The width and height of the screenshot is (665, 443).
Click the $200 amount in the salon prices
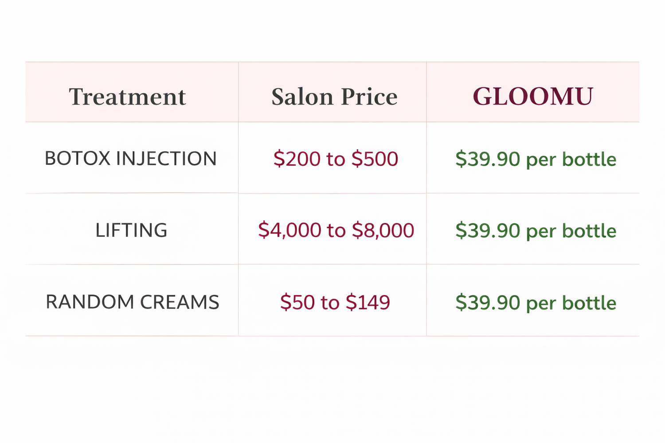coord(297,159)
